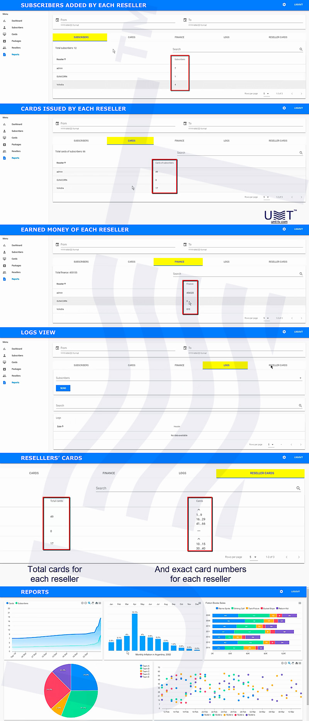
Task: Click the search magnifier in Resellers' Cards panel
Action: coord(298,488)
